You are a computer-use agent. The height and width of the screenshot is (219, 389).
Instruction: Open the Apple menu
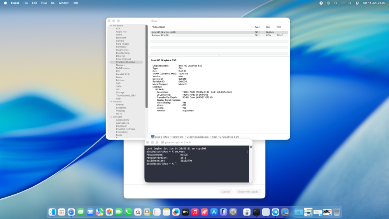[x=5, y=3]
